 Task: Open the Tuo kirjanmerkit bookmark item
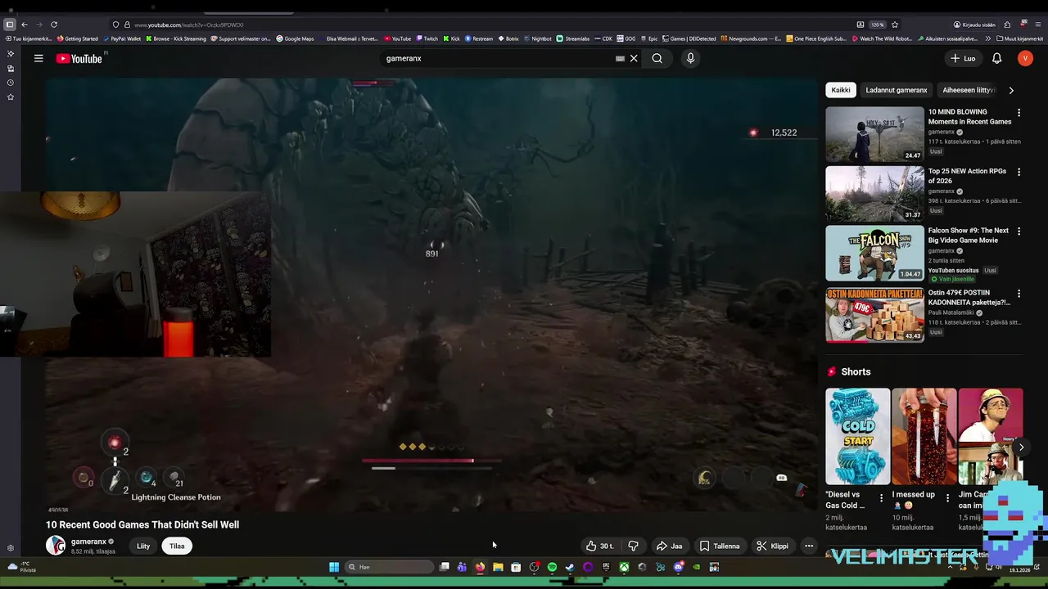pyautogui.click(x=29, y=38)
